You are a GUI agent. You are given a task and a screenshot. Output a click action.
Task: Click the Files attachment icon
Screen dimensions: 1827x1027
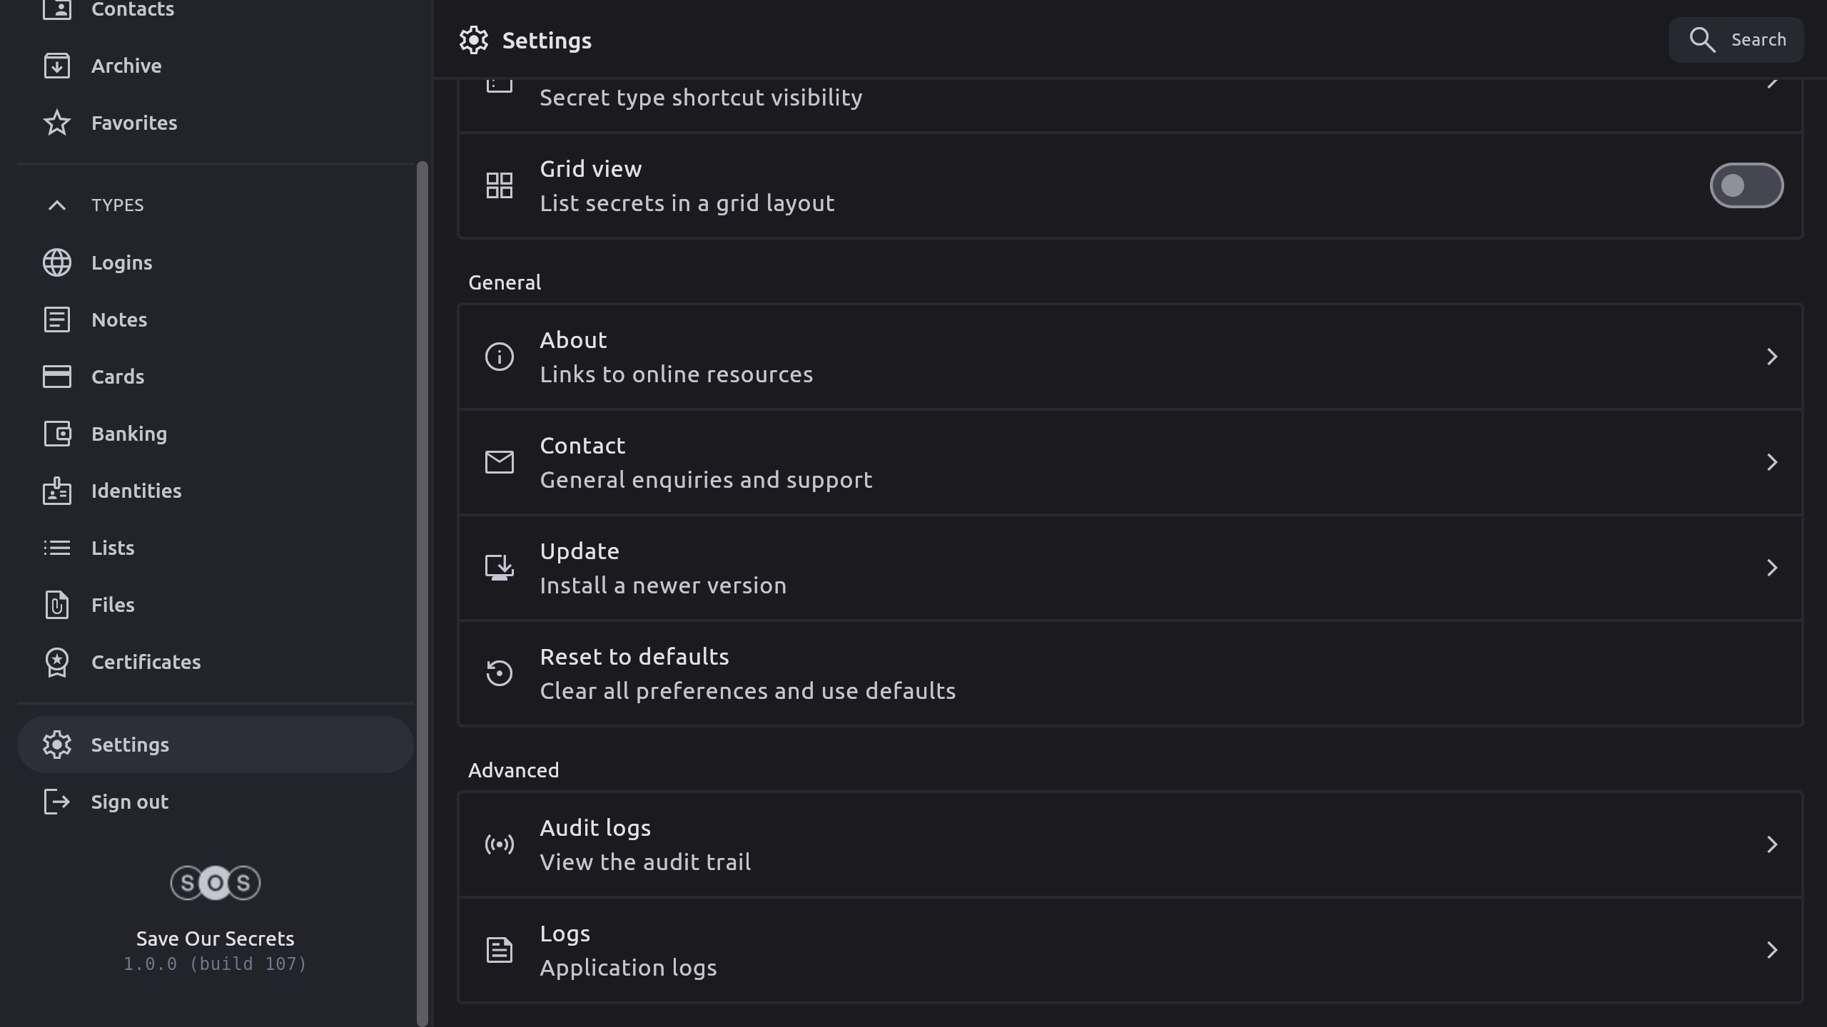click(x=57, y=605)
